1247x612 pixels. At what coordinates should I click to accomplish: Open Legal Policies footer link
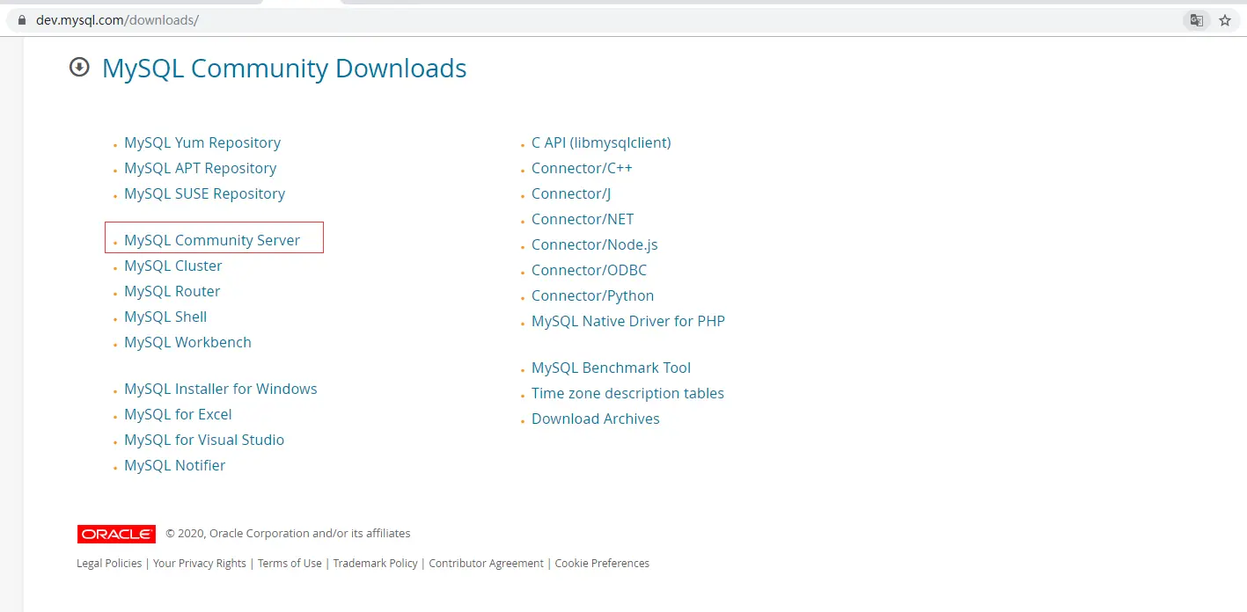109,563
